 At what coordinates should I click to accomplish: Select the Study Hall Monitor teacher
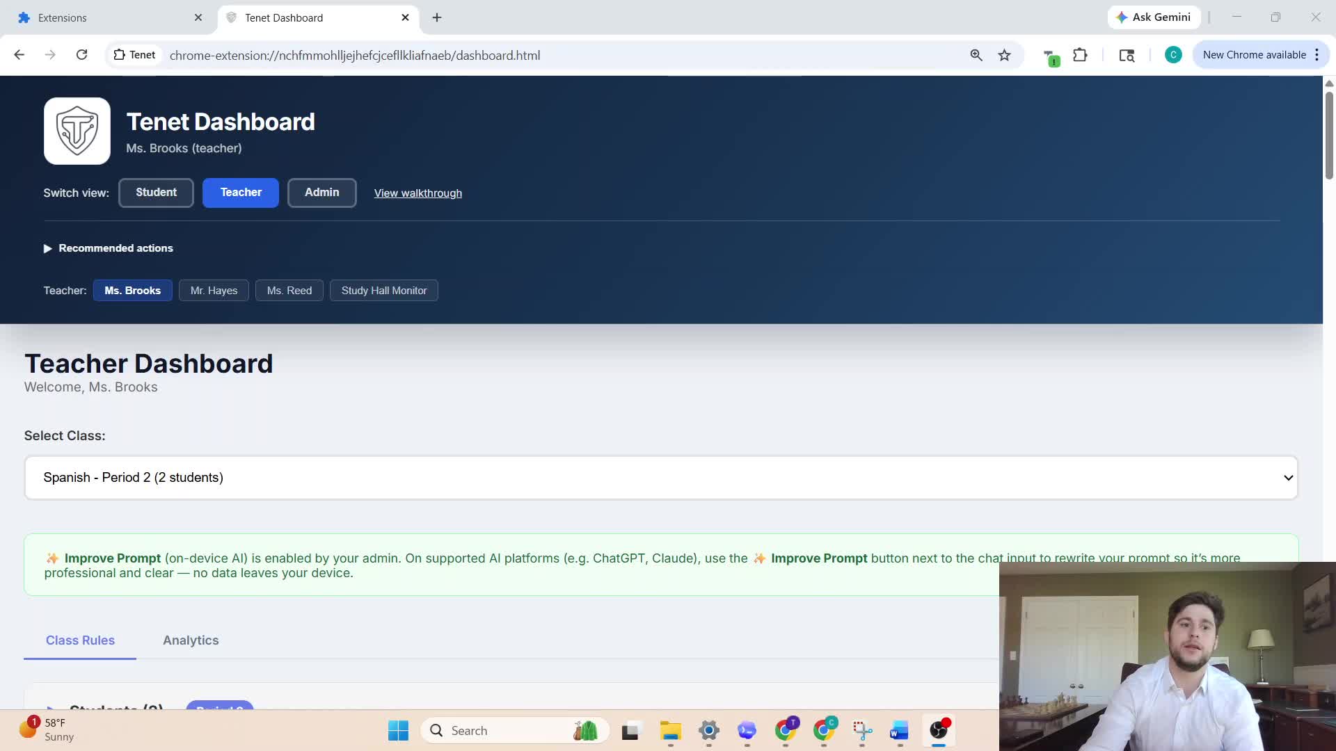[x=383, y=291]
